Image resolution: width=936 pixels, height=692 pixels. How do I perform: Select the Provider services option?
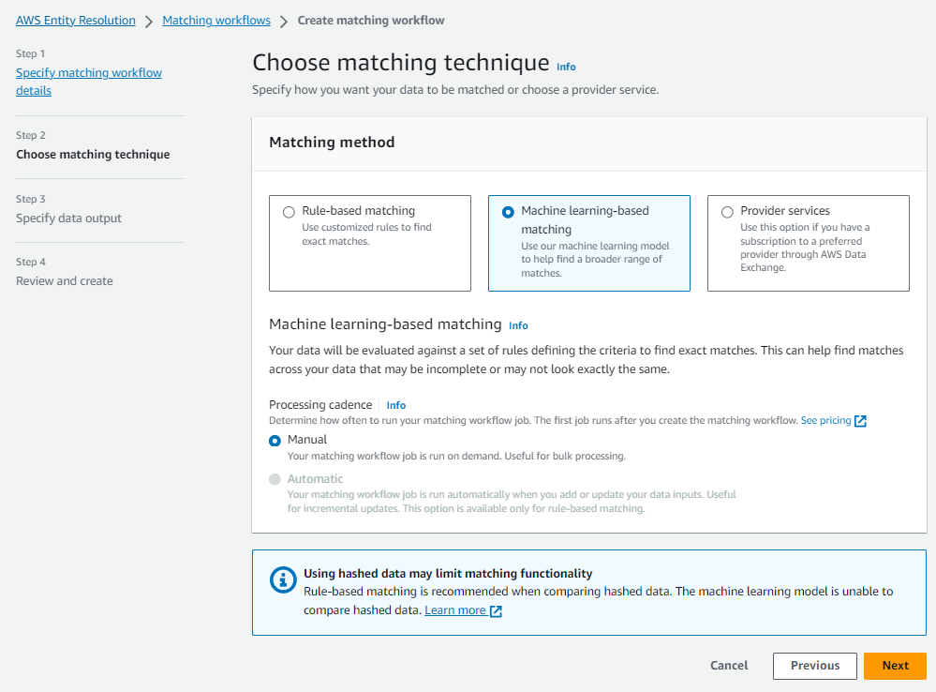(727, 211)
